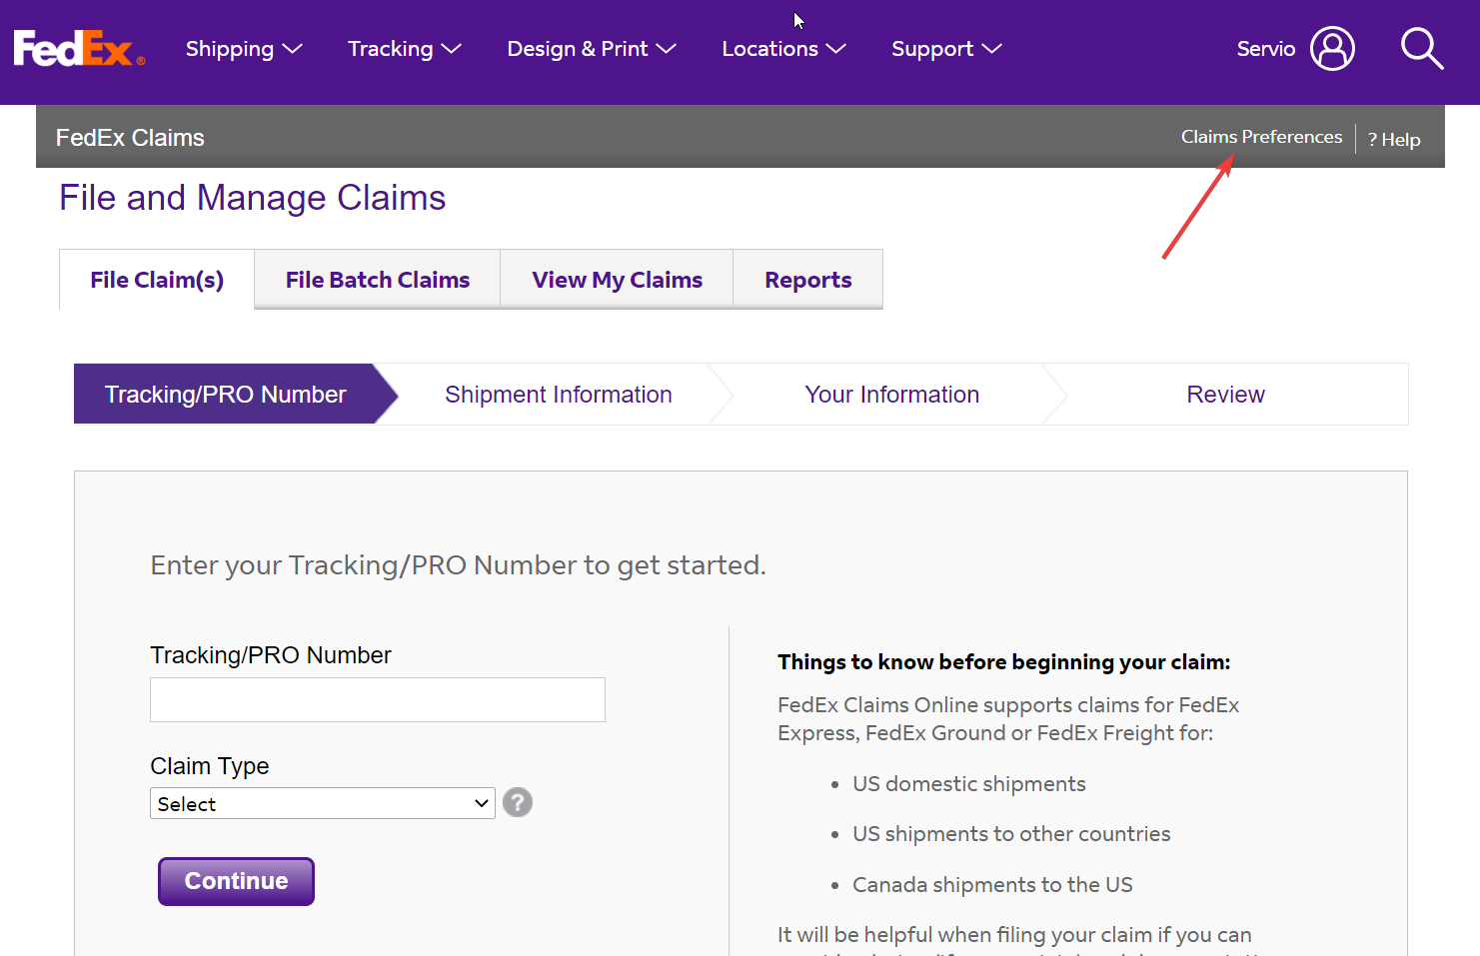Expand the Tracking menu
The width and height of the screenshot is (1480, 956).
point(405,49)
